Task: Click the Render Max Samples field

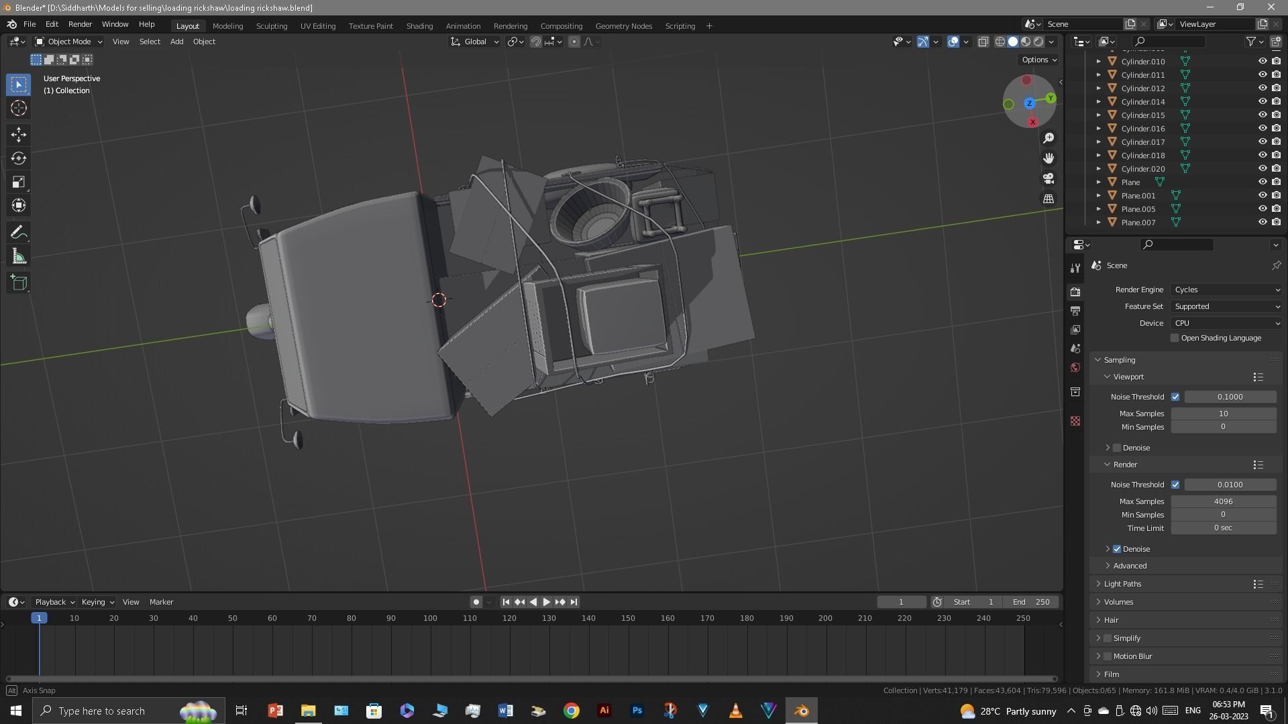Action: click(1223, 501)
